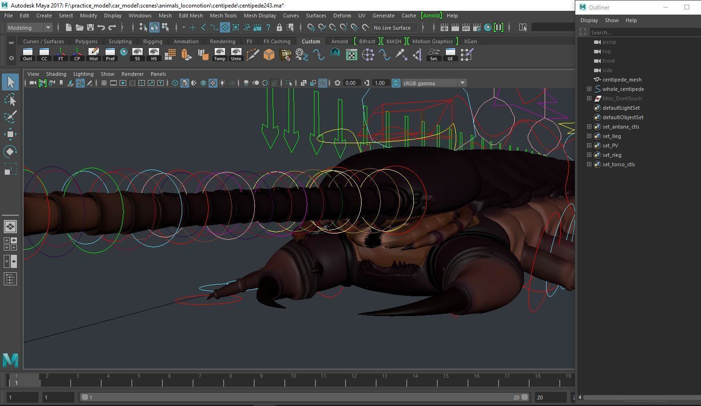Image resolution: width=701 pixels, height=406 pixels.
Task: Click the time range slider bar
Action: pyautogui.click(x=305, y=397)
